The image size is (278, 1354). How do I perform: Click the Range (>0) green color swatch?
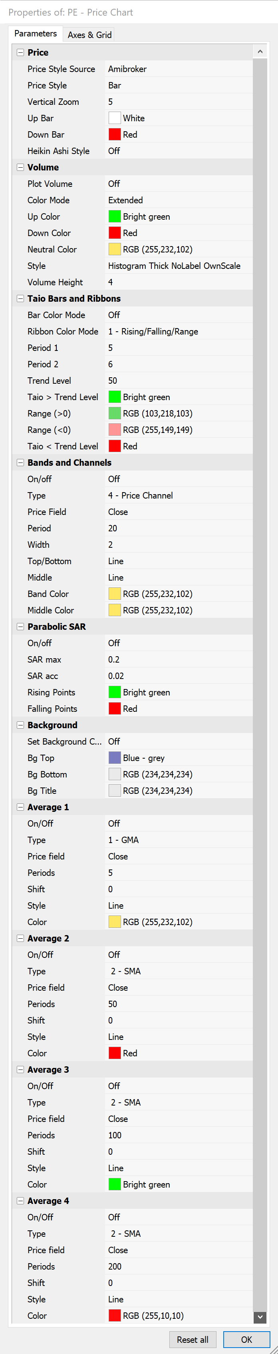[x=114, y=413]
